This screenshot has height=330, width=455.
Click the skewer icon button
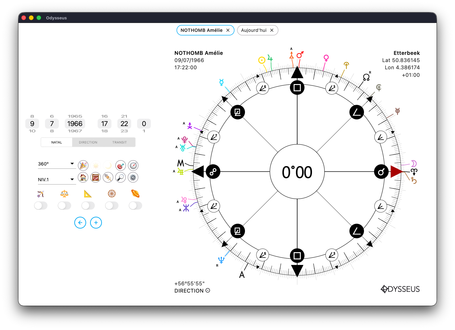coord(108,178)
